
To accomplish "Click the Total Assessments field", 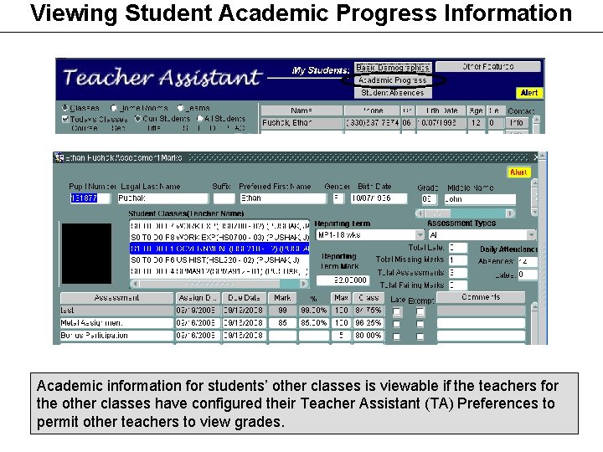I will tap(457, 273).
